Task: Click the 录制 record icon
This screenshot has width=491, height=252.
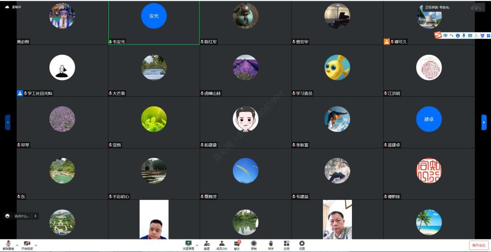Action: point(254,245)
